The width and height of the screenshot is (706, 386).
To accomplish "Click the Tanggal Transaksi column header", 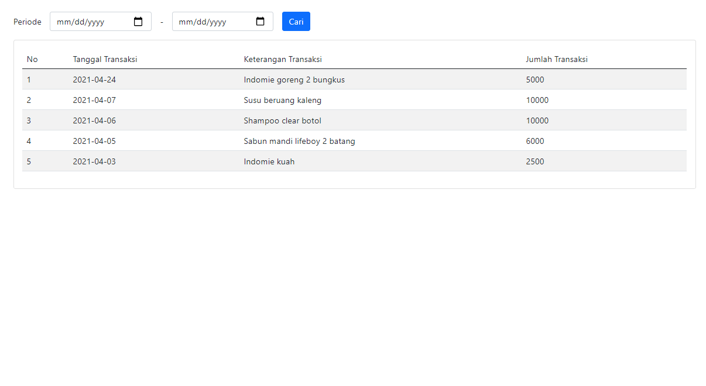I will pos(105,59).
